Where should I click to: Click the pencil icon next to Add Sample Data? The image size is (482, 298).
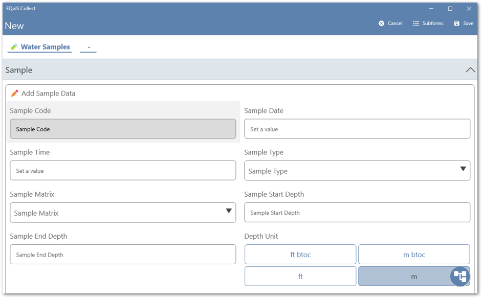click(15, 93)
